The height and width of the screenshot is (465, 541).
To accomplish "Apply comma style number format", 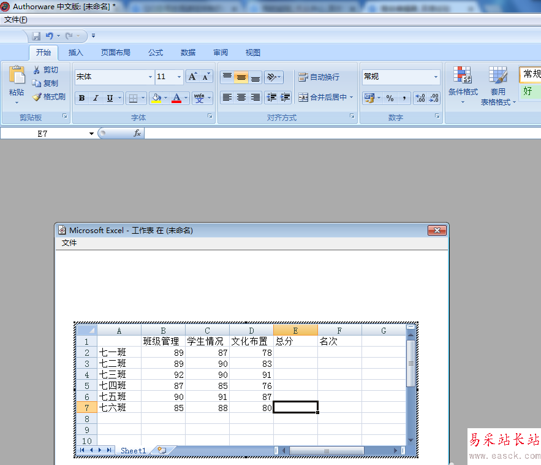I will [404, 98].
